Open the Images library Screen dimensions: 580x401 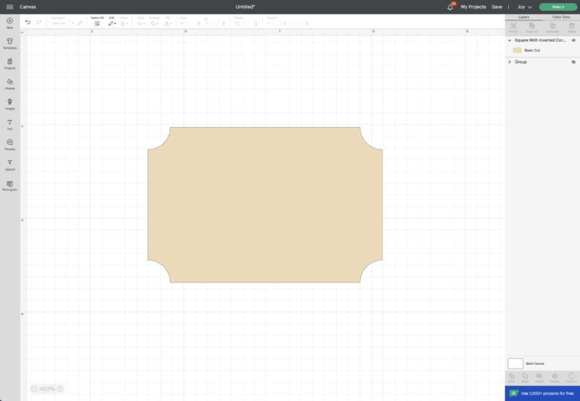tap(10, 103)
